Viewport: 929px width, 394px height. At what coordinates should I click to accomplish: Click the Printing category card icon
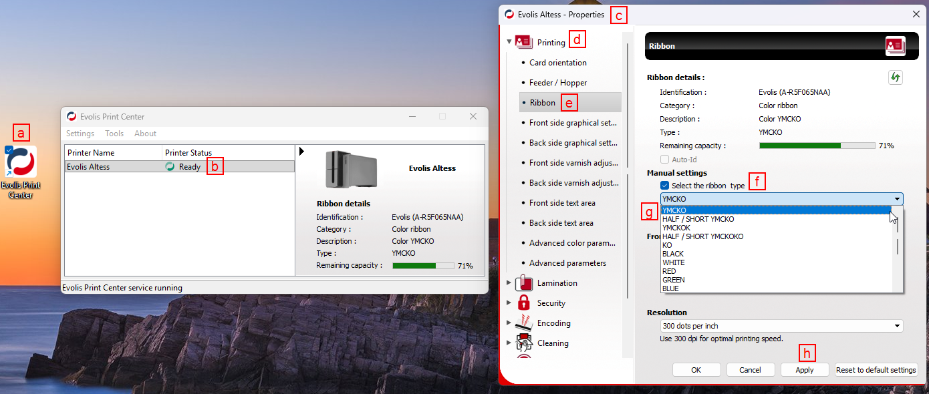tap(524, 42)
